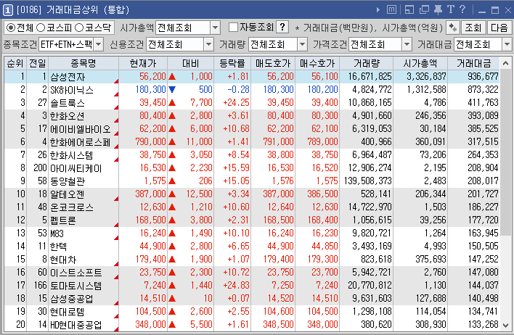Select the SK하이닉스 row
Image resolution: width=514 pixels, height=335 pixels.
[251, 90]
